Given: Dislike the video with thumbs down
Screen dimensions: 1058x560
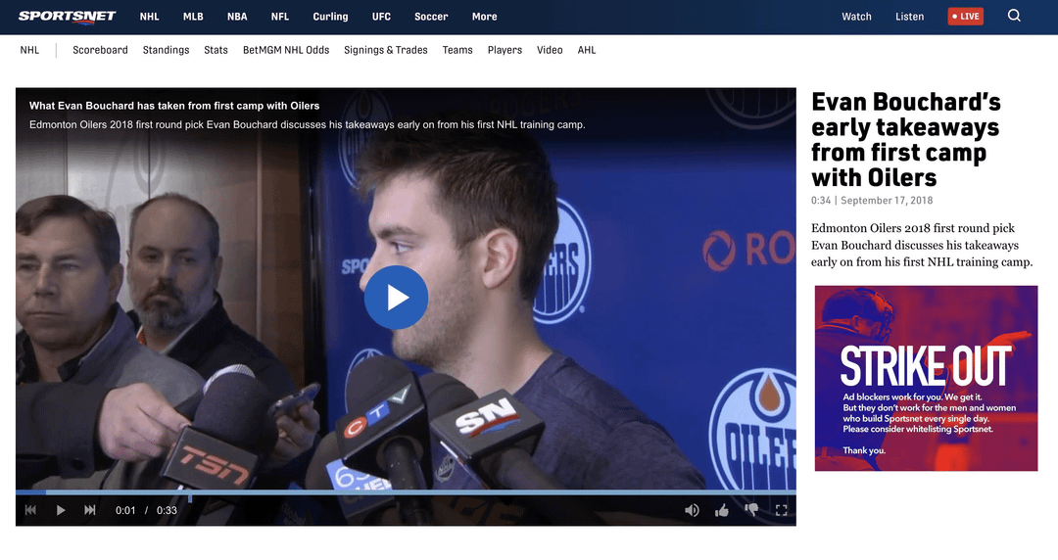Looking at the screenshot, I should pos(751,510).
